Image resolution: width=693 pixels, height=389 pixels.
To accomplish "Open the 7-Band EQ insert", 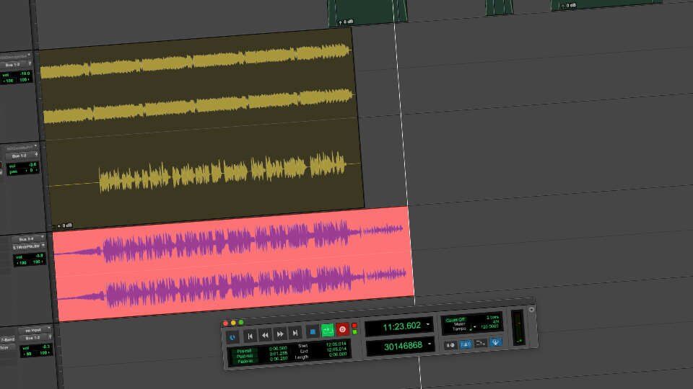I will 7,340.
